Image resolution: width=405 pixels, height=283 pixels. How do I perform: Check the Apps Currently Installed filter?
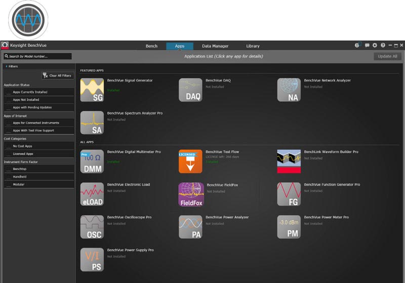click(x=9, y=92)
